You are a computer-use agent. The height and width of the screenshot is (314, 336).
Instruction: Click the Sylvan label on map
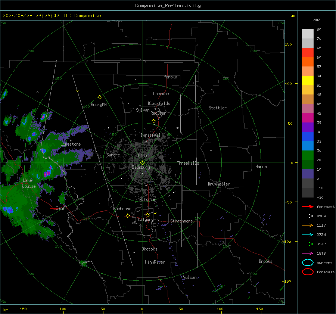143,110
